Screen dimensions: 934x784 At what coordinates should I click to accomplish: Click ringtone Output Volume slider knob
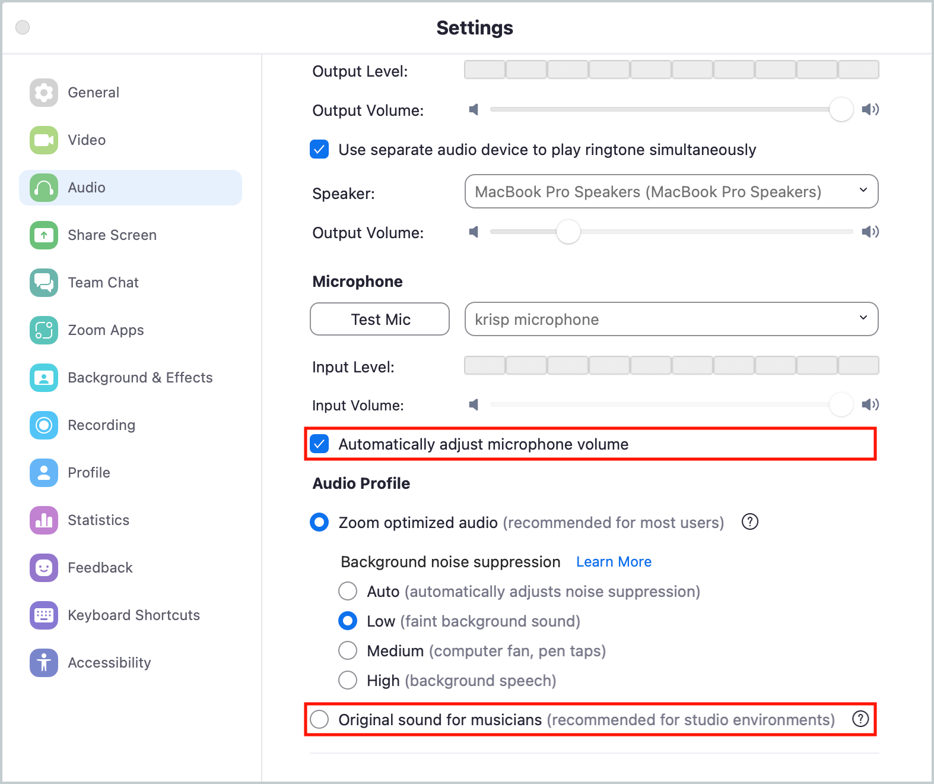tap(841, 109)
